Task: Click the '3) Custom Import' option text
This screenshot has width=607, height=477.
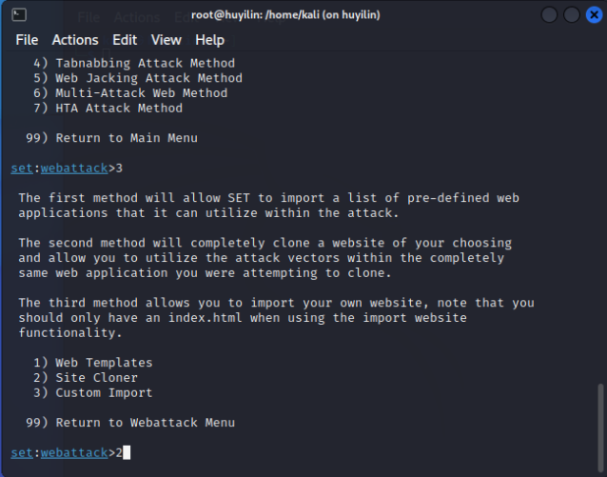Action: pyautogui.click(x=96, y=392)
